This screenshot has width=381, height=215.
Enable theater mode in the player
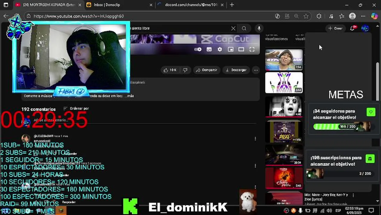(x=241, y=50)
